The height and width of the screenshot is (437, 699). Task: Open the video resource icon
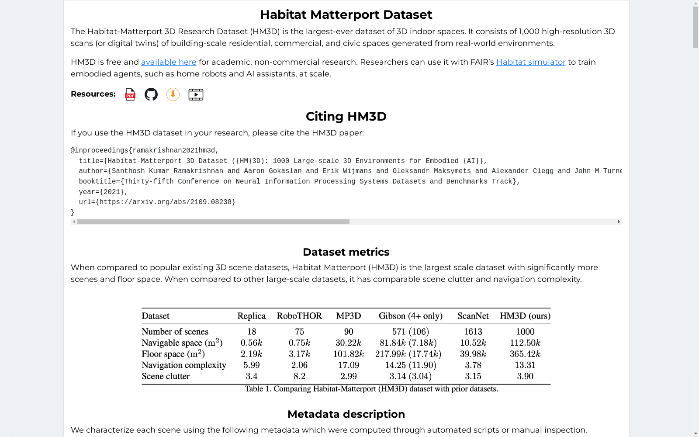click(196, 94)
